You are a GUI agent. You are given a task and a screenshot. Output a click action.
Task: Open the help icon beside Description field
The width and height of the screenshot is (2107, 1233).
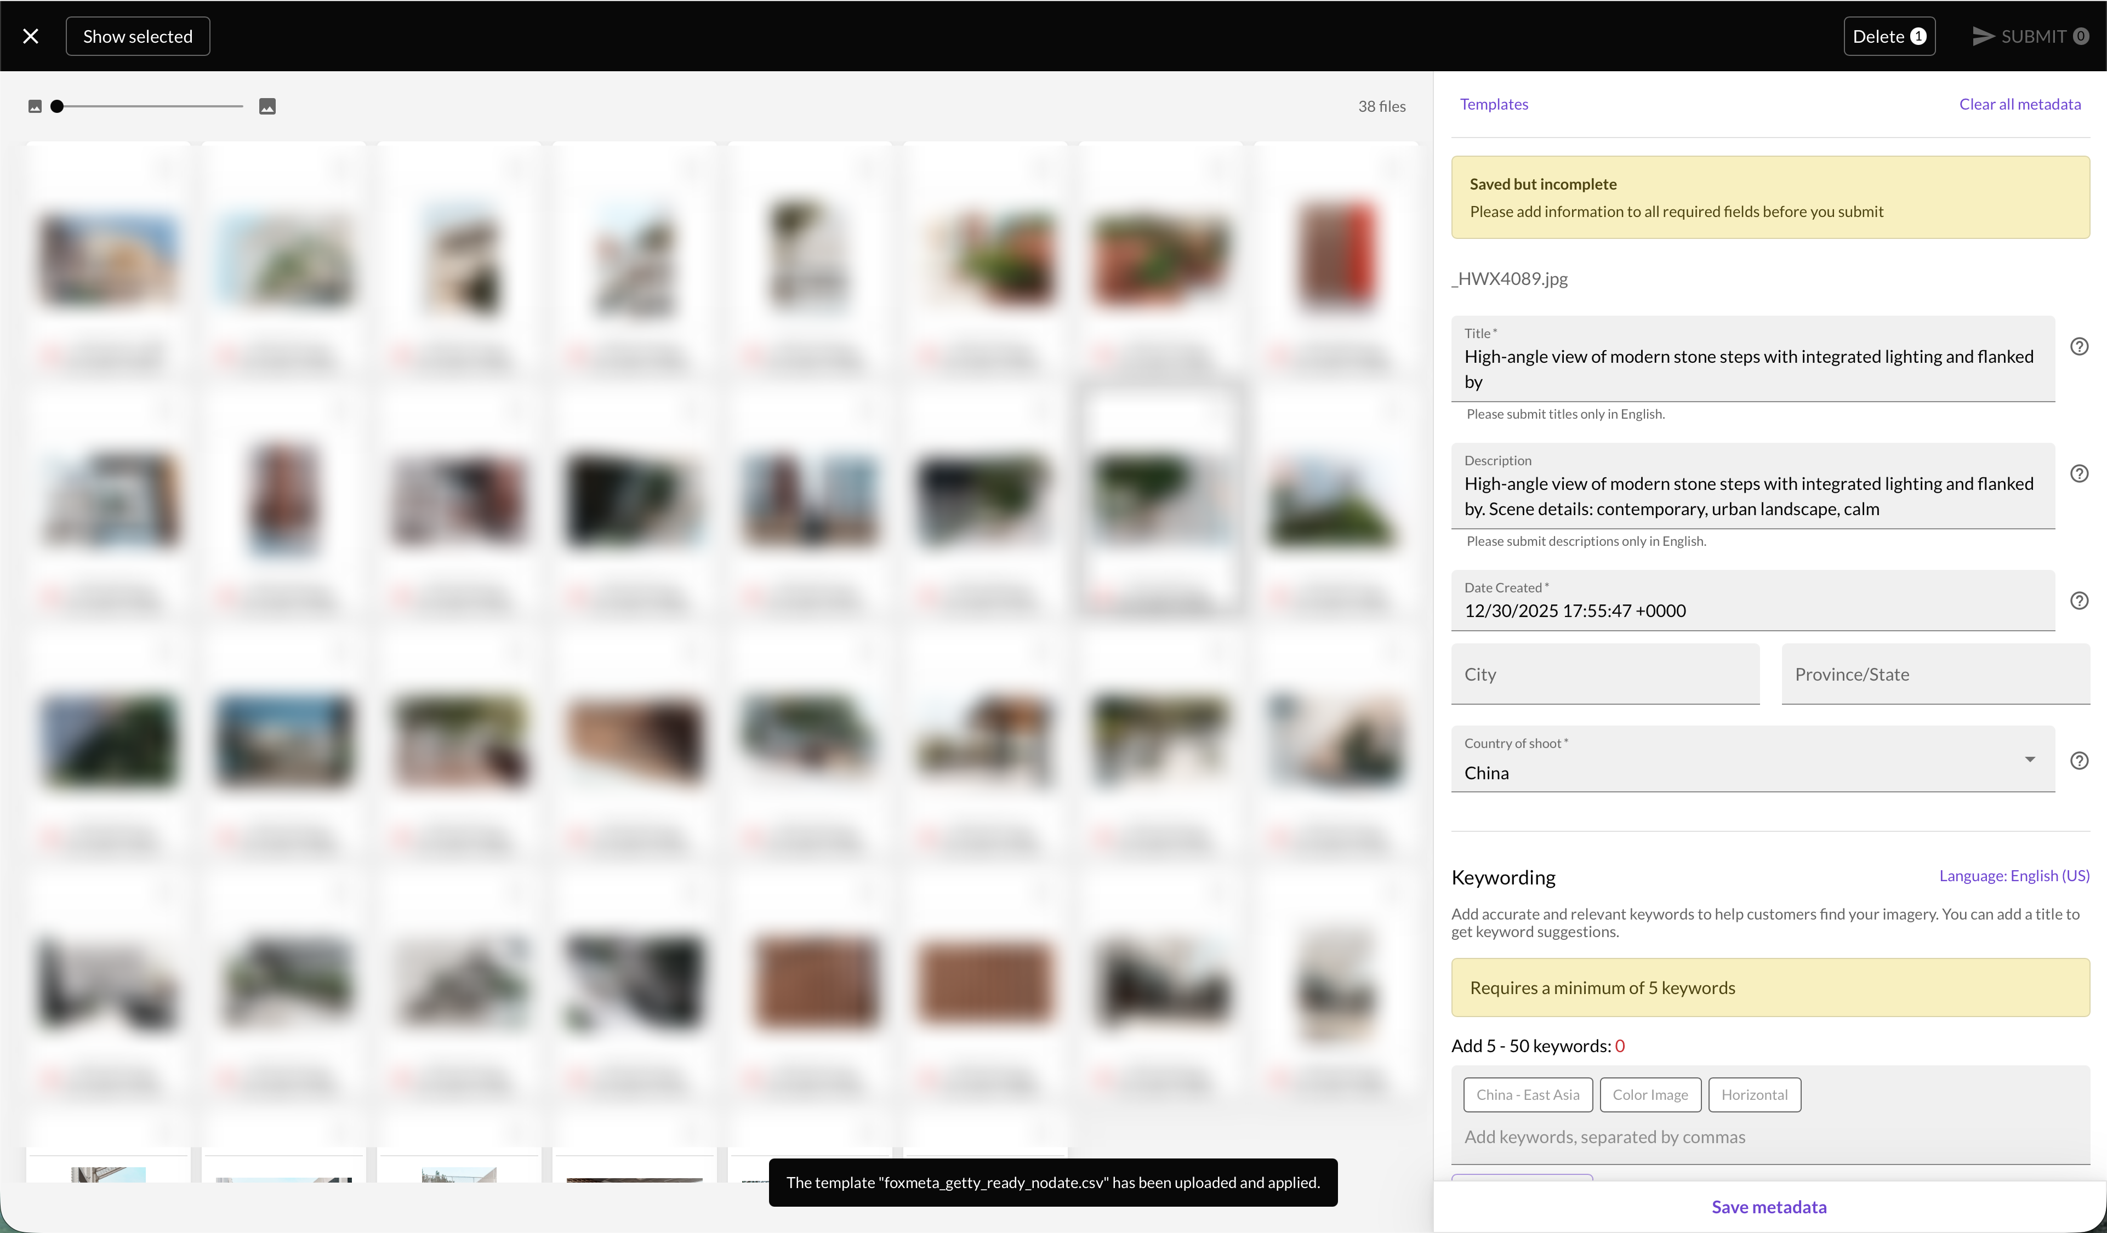coord(2078,473)
